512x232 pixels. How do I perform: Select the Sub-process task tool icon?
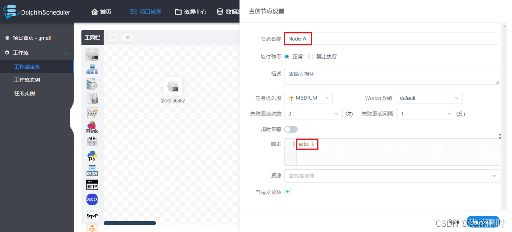coord(92,70)
